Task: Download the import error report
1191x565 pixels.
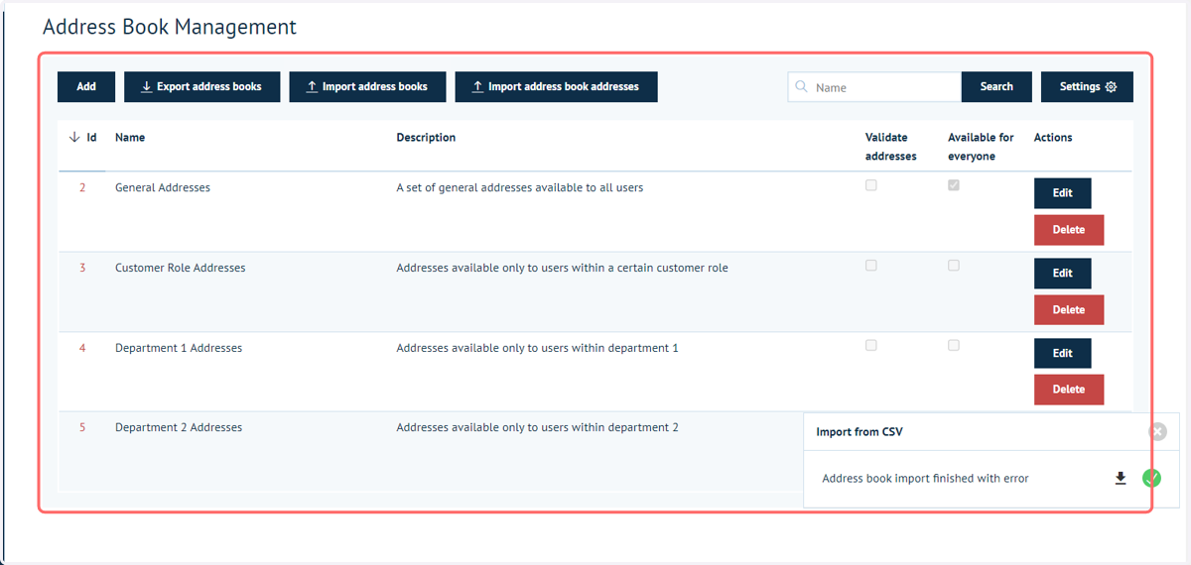Action: pyautogui.click(x=1121, y=478)
